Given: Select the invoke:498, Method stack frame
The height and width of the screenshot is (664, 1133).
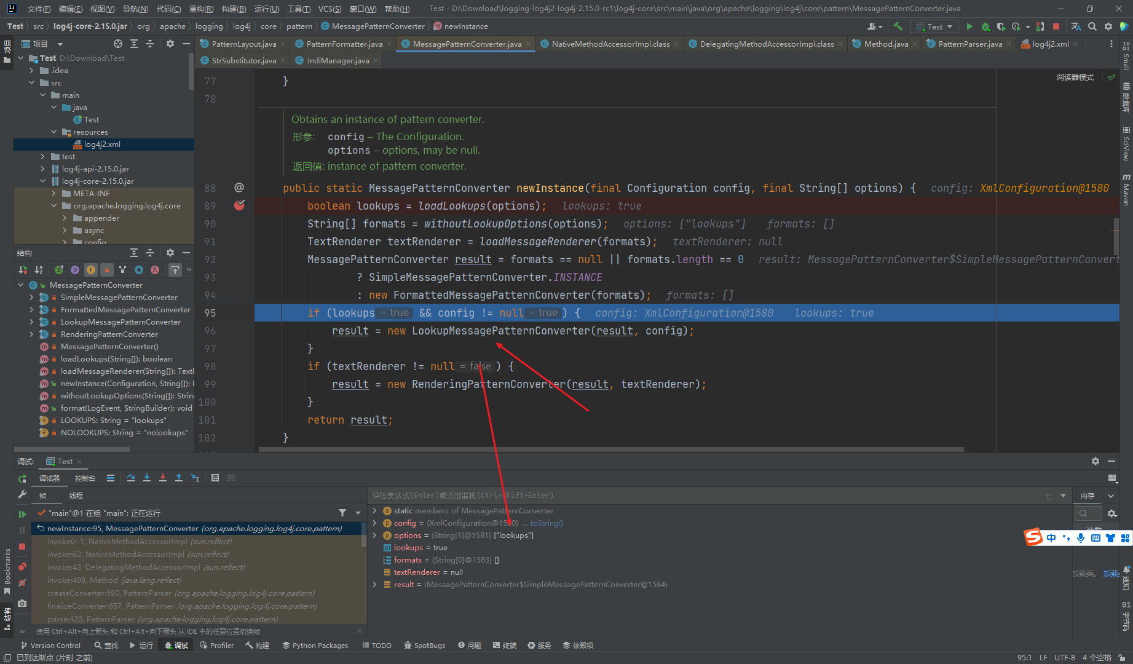Looking at the screenshot, I should [x=114, y=580].
